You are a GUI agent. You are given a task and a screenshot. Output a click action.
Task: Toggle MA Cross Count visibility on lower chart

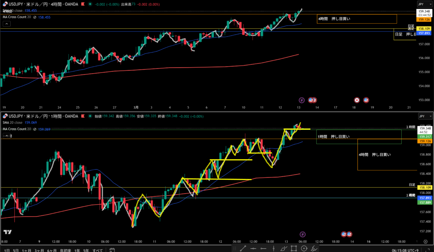[34, 129]
